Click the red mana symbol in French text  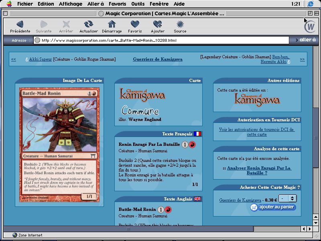(x=192, y=145)
